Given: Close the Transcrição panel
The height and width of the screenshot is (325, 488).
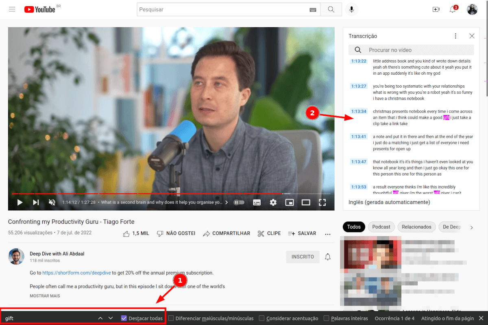Looking at the screenshot, I should coord(472,36).
